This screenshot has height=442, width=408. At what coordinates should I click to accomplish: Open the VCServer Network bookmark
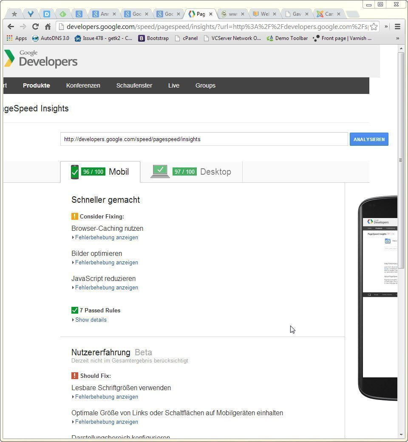click(x=232, y=38)
